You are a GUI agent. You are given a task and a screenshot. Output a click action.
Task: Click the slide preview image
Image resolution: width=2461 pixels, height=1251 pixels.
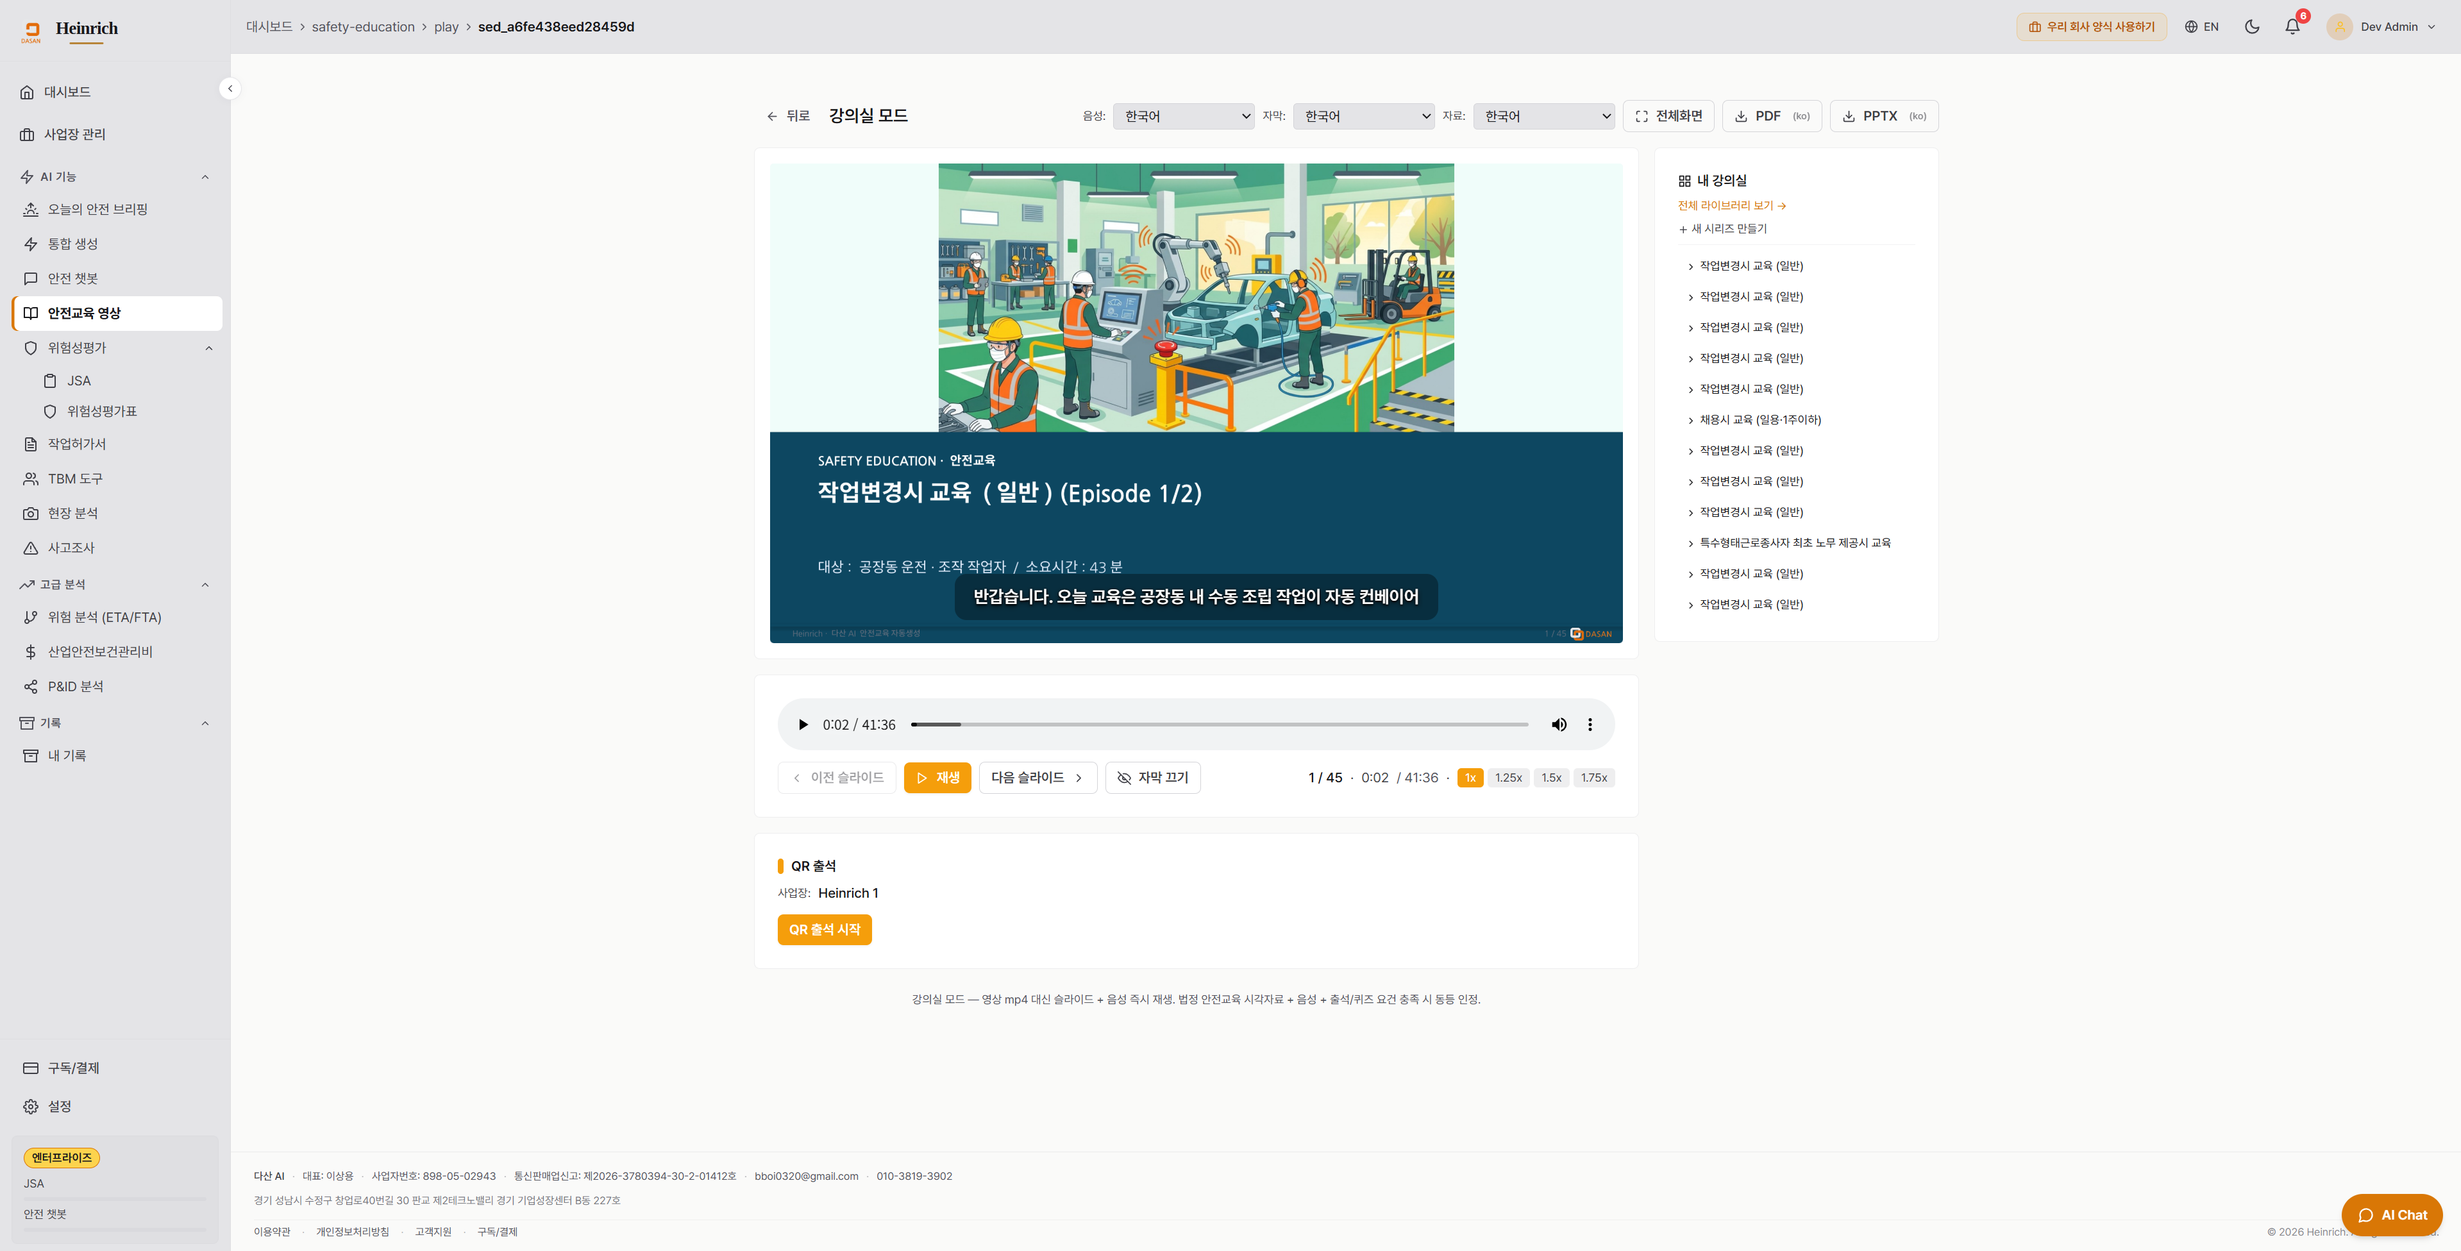(x=1196, y=402)
